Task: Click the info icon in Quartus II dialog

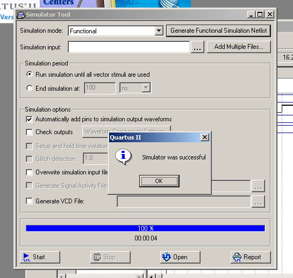Action: [x=123, y=157]
